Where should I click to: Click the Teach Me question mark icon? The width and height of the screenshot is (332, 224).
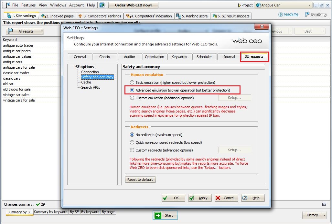click(281, 15)
